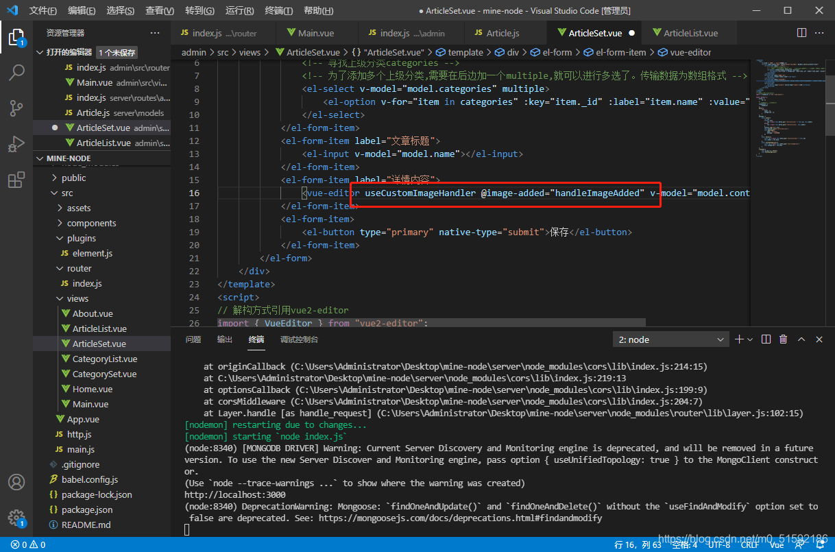Switch to the ArticleList.vue editor tab

pyautogui.click(x=690, y=33)
